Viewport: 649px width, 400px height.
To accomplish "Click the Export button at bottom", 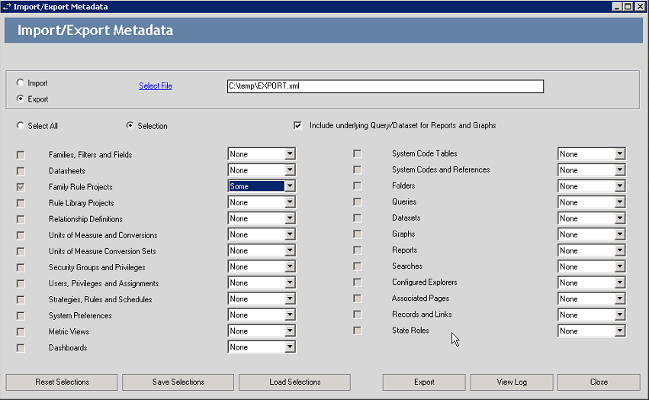I will point(424,382).
